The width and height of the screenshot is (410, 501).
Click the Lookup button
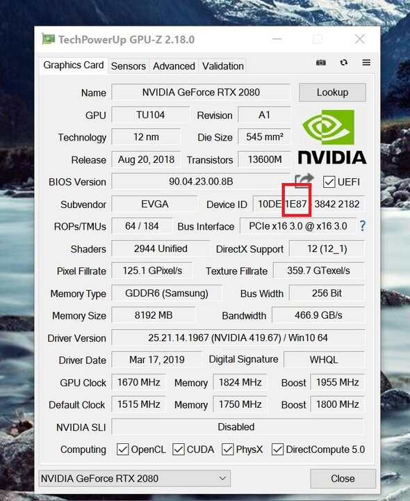coord(332,93)
